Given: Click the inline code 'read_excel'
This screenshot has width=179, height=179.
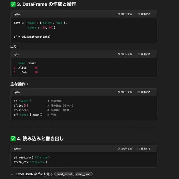Looking at the screenshot, I should [x=65, y=174].
